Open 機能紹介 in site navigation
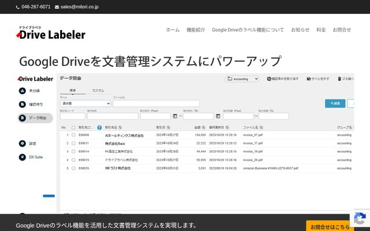The width and height of the screenshot is (370, 231). (195, 30)
